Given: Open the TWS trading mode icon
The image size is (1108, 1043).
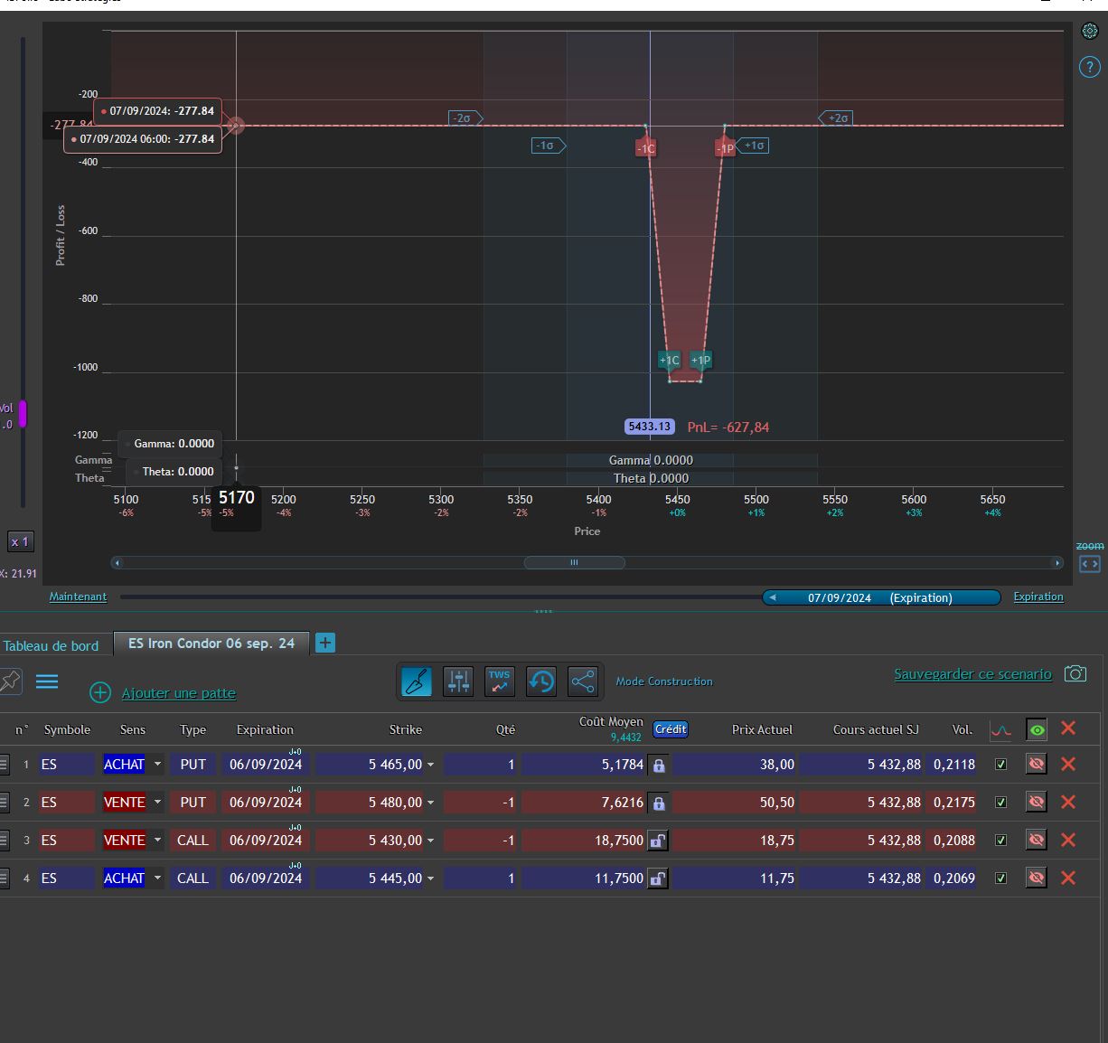Looking at the screenshot, I should pyautogui.click(x=500, y=681).
